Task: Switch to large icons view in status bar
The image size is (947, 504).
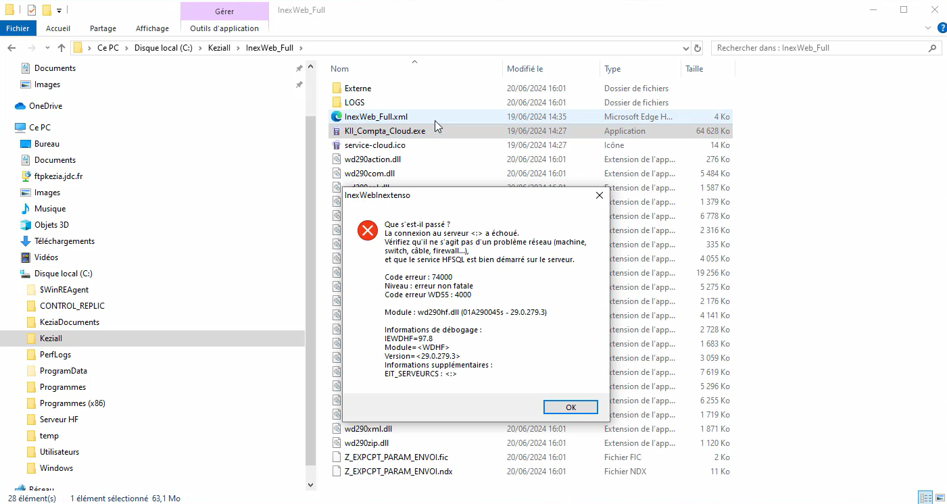Action: [x=939, y=498]
